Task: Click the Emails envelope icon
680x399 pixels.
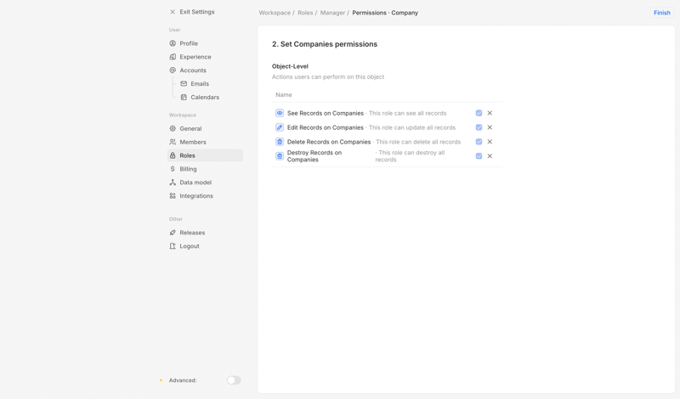Action: 184,83
